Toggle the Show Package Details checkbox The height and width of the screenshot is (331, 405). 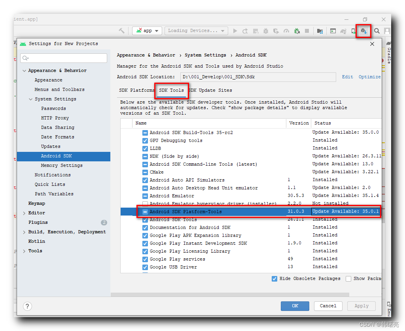348,279
